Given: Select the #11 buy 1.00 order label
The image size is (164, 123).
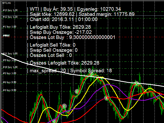Looking at the screenshot, I should [10, 54].
